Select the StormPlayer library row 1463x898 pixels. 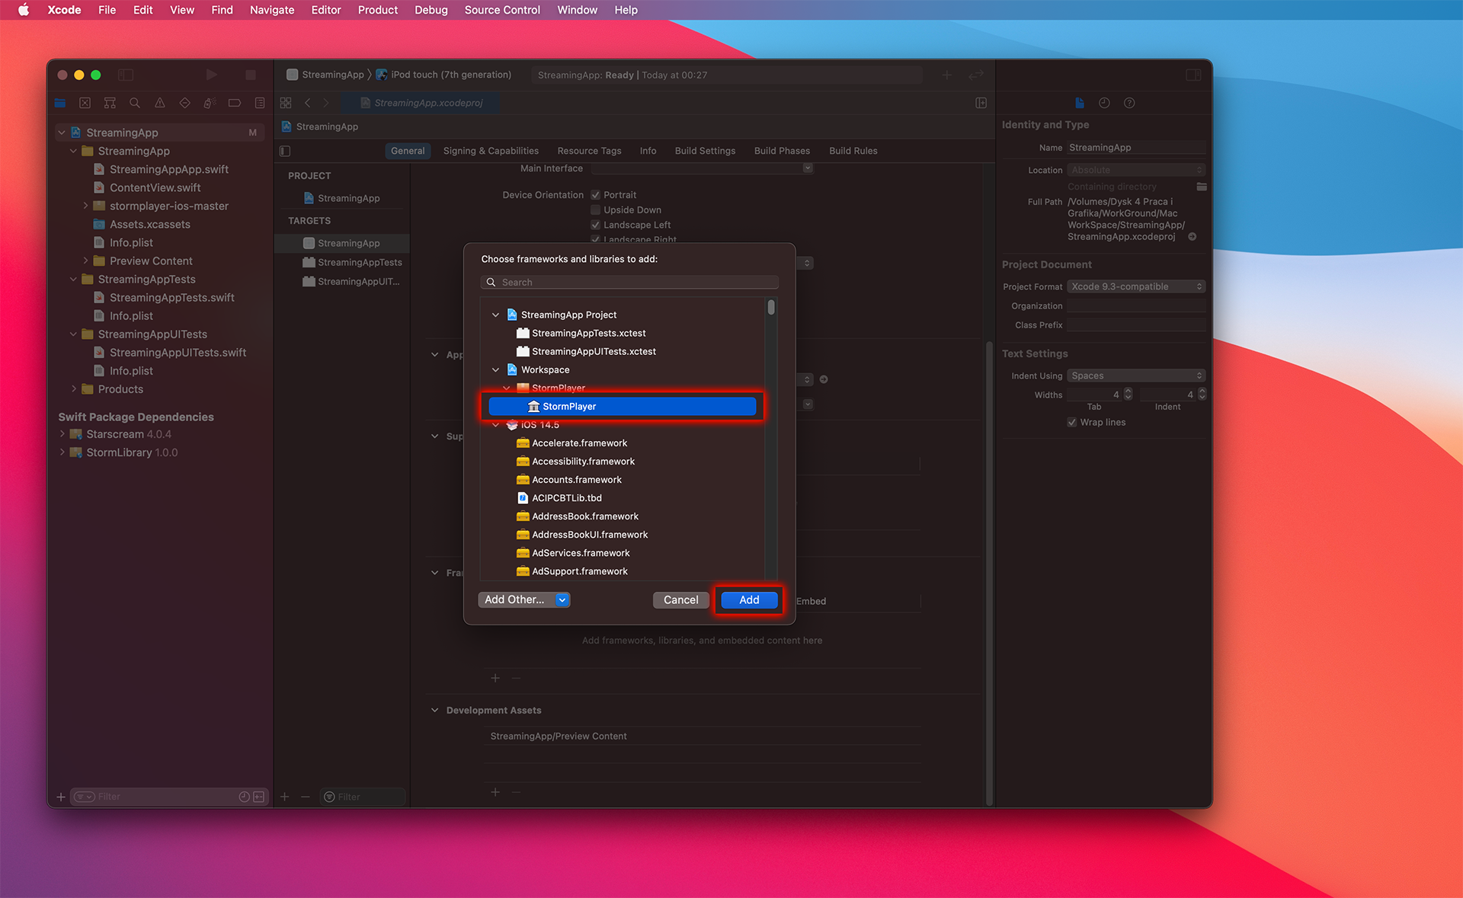(x=623, y=407)
